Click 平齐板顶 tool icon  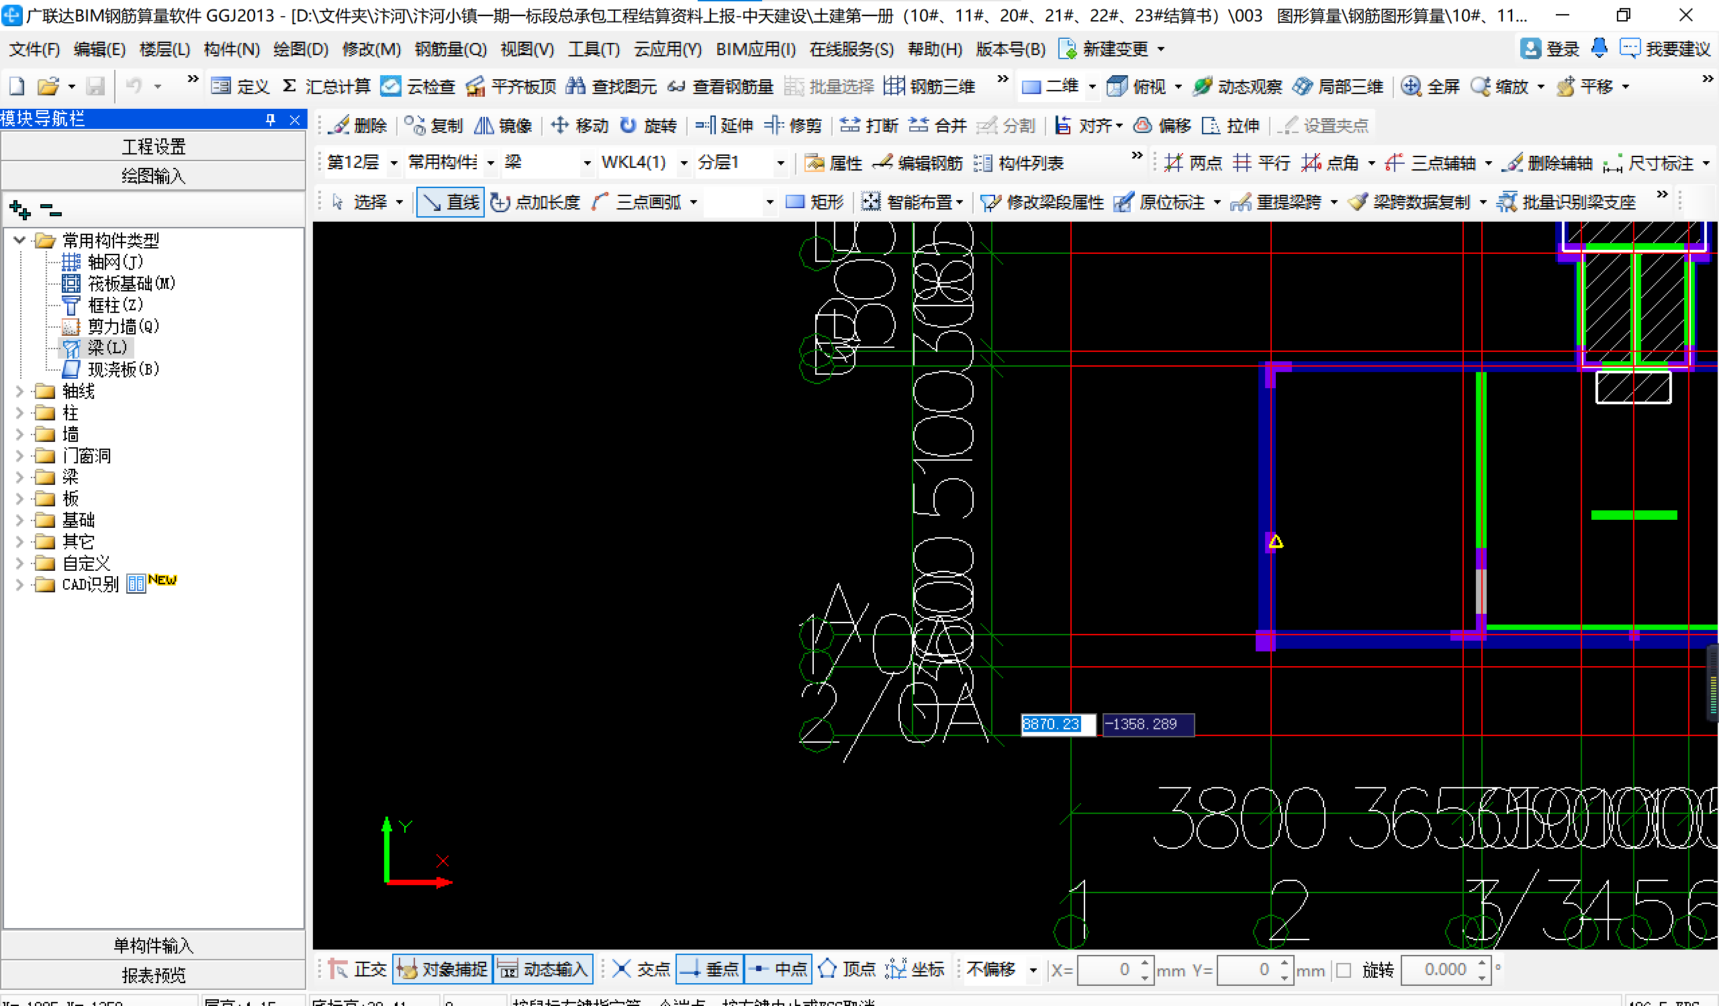(x=475, y=86)
